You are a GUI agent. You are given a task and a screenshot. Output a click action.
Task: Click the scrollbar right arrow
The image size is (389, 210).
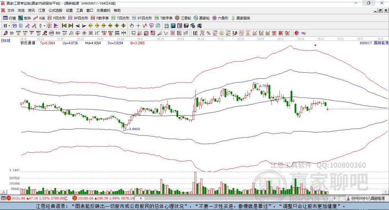pyautogui.click(x=334, y=198)
